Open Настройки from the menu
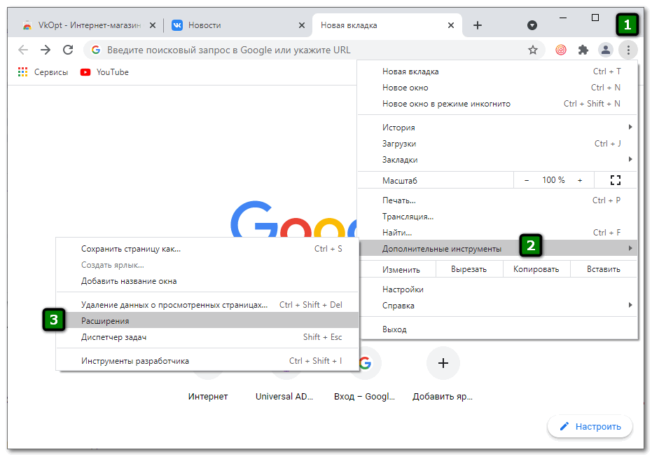Screen dimensions: 652x457 tap(497, 289)
